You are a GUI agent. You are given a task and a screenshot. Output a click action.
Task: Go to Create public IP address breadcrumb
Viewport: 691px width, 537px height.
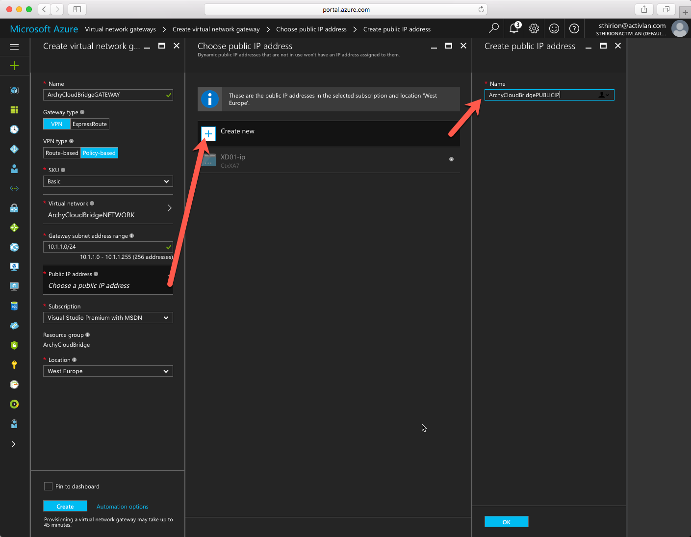point(397,29)
